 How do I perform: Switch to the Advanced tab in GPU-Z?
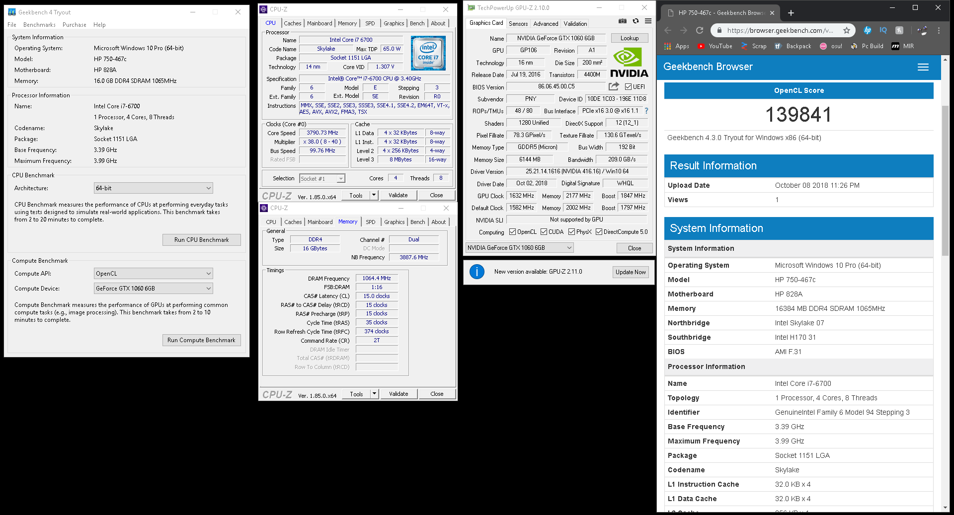(546, 24)
